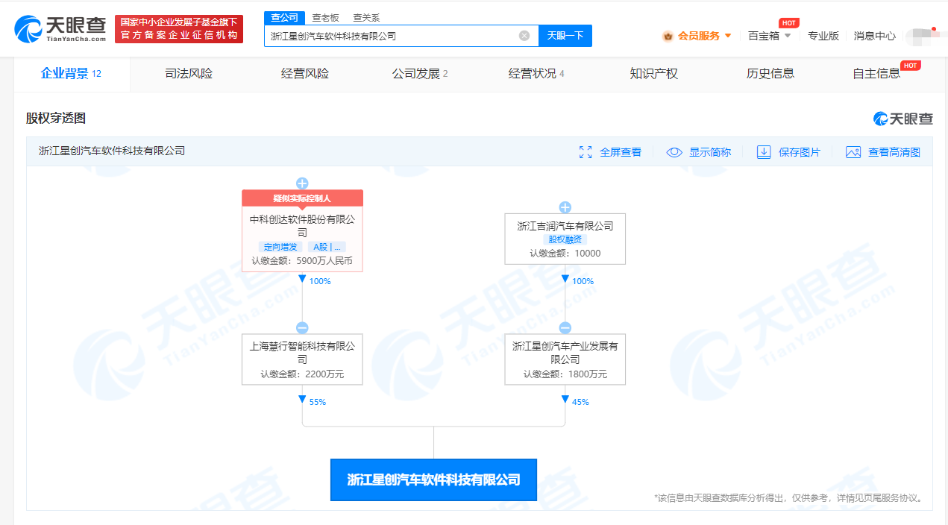Click the 100% label under 中科创达 node
Screen dimensions: 948x525
click(320, 281)
